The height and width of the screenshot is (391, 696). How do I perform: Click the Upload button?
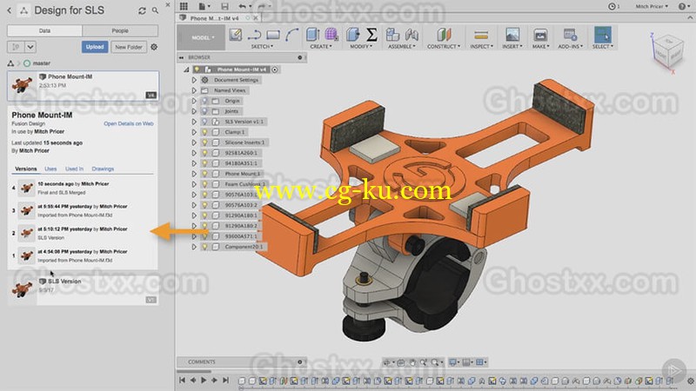[95, 47]
